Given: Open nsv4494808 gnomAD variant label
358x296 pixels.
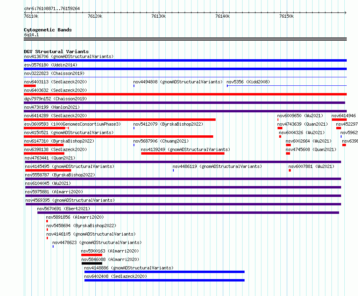Looking at the screenshot, I should tap(178, 82).
